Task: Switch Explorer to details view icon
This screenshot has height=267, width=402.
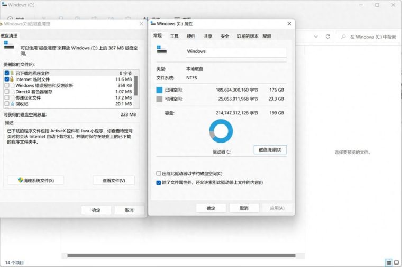Action: coord(389,263)
